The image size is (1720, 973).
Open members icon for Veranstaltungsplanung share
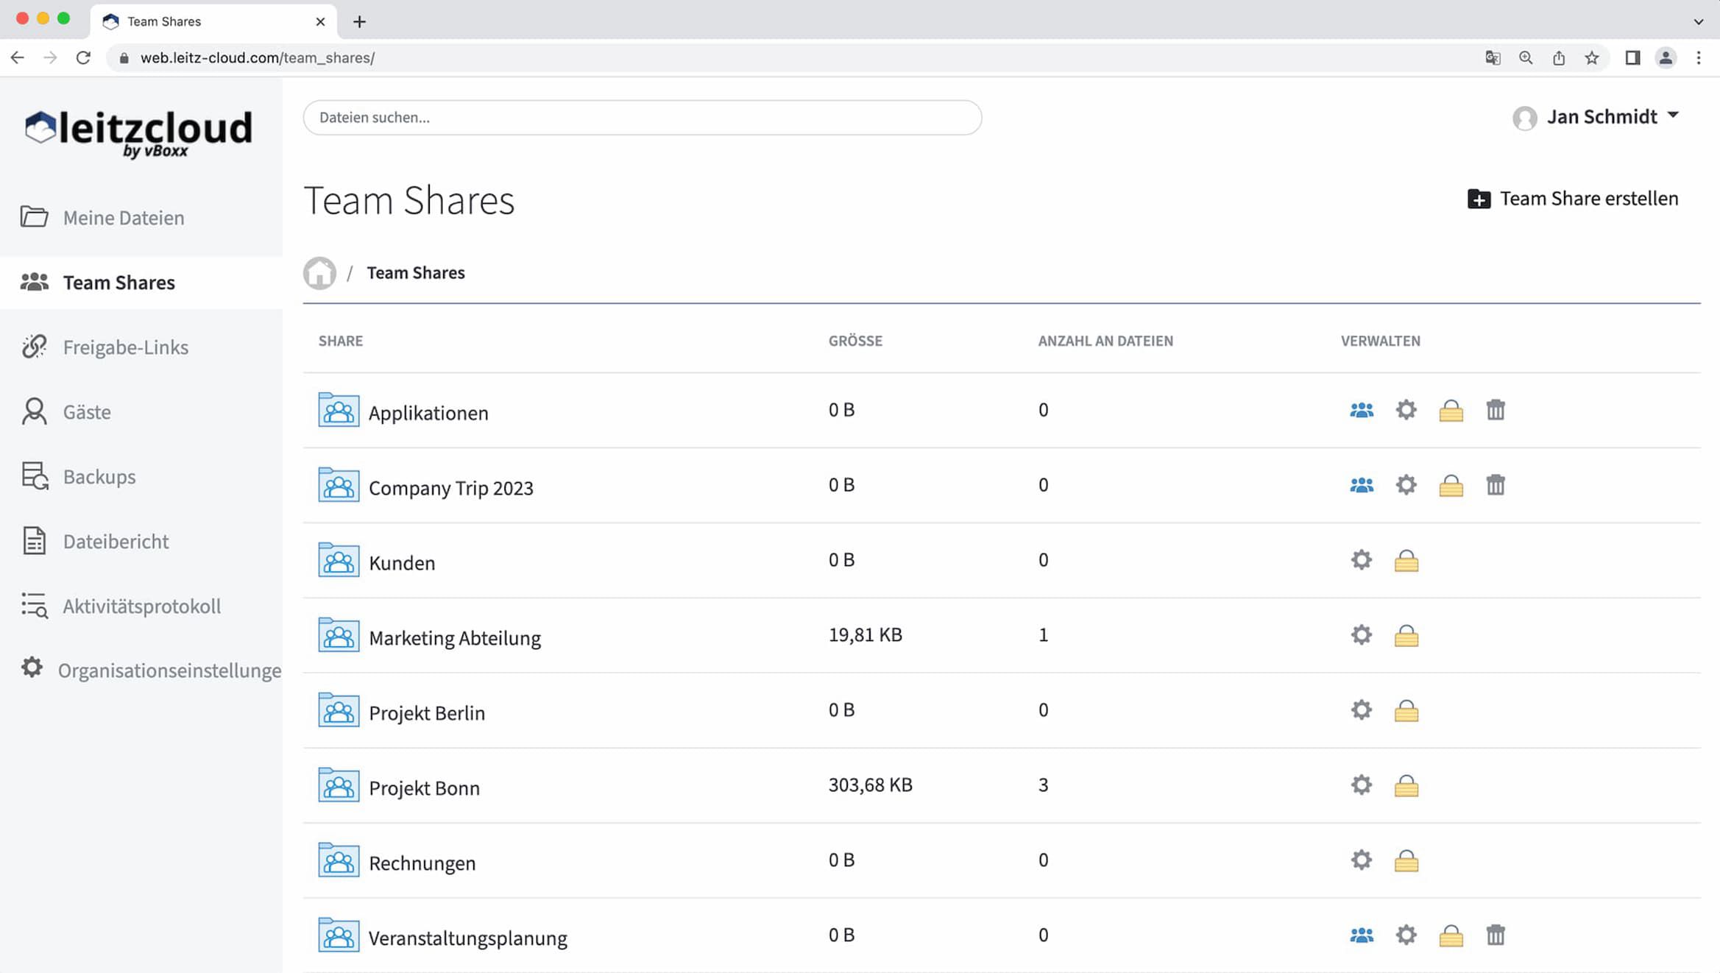(1361, 935)
